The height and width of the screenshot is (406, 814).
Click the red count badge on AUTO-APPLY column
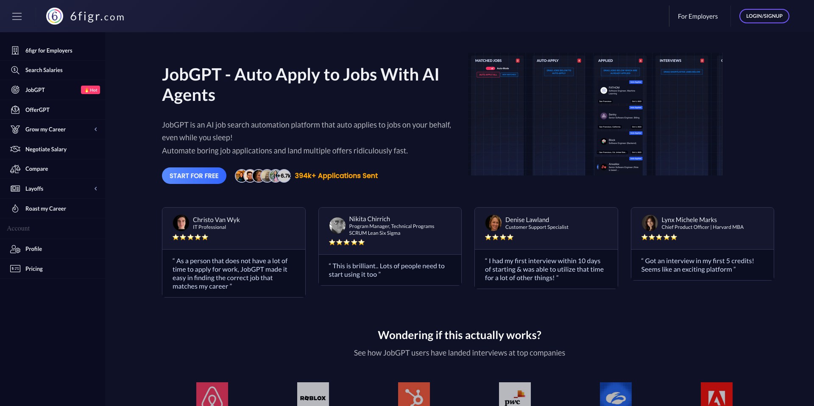[x=579, y=61]
